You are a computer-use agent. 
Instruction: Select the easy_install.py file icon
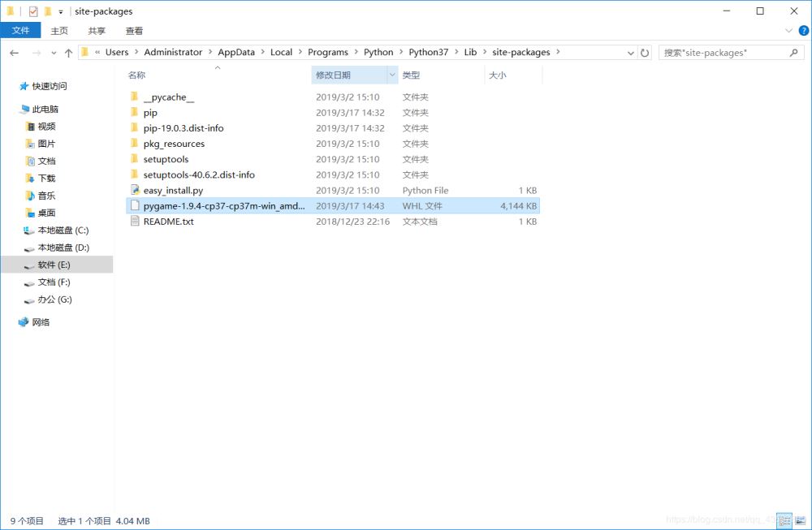click(x=135, y=190)
